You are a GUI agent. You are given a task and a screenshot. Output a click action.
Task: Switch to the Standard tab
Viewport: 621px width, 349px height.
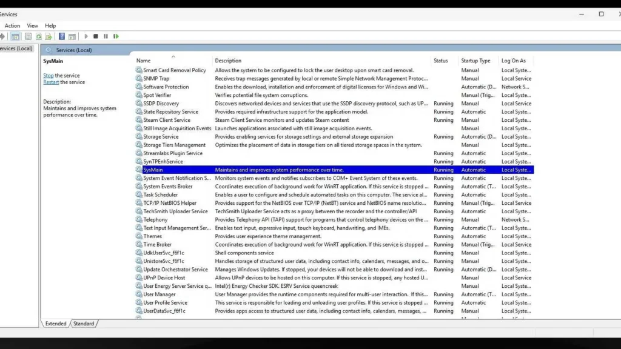(84, 324)
